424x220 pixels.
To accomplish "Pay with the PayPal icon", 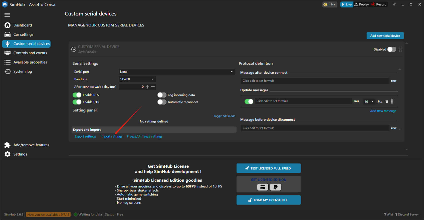I will click(x=276, y=187).
